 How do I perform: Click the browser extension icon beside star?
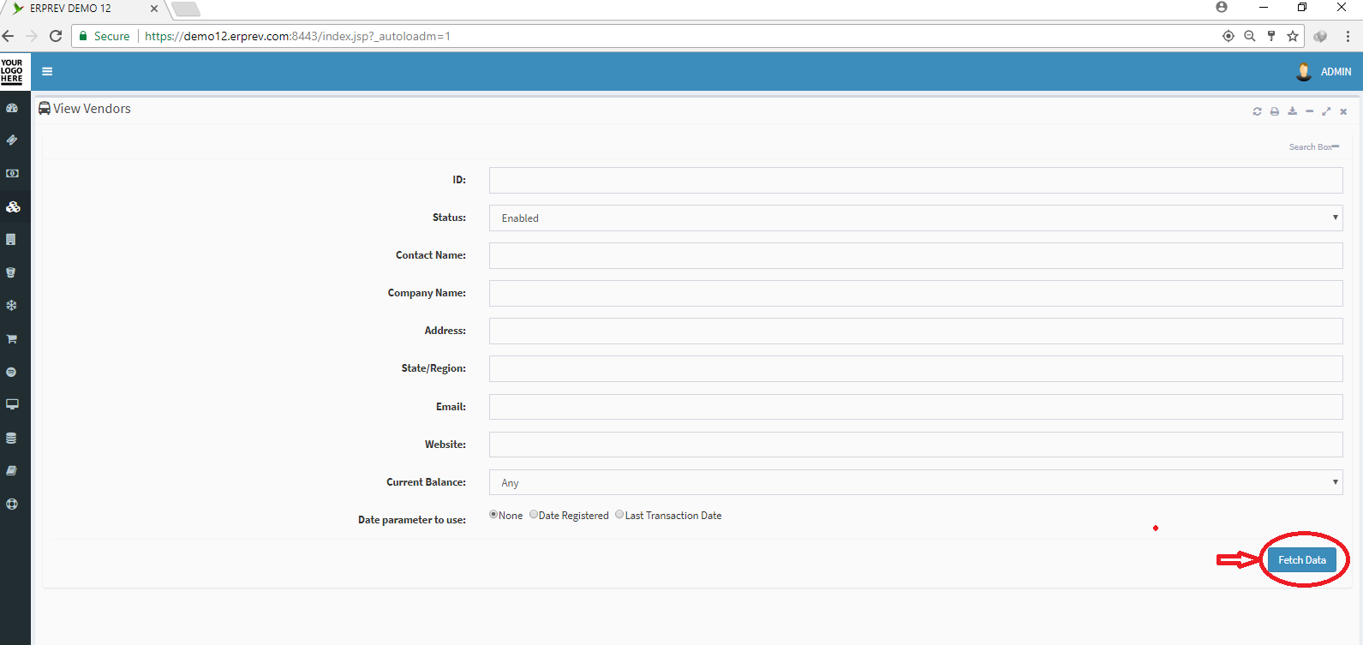(1320, 36)
